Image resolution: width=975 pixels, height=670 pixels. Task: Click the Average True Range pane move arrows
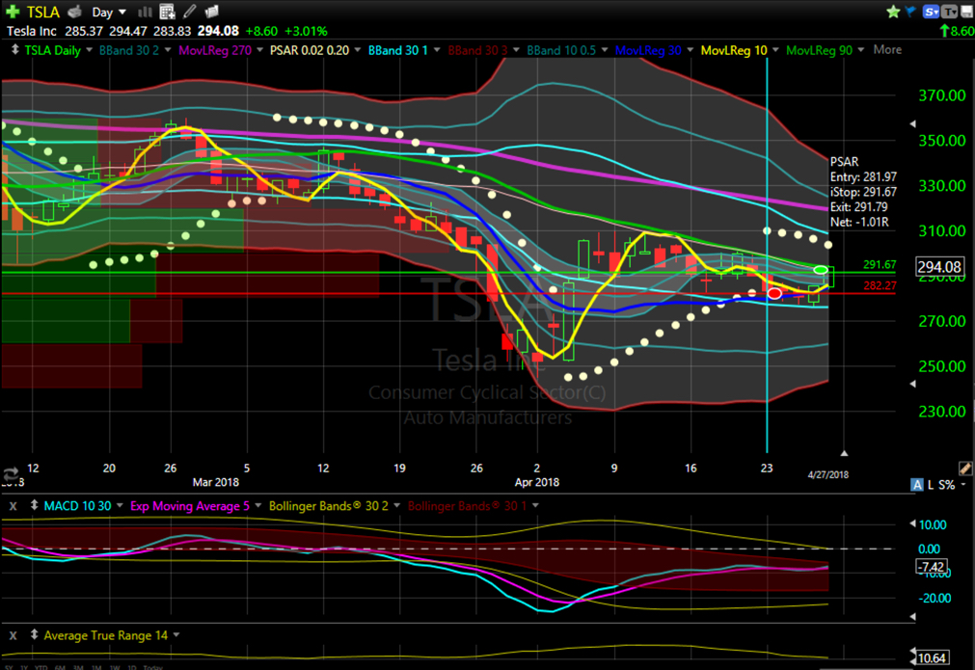pos(34,634)
